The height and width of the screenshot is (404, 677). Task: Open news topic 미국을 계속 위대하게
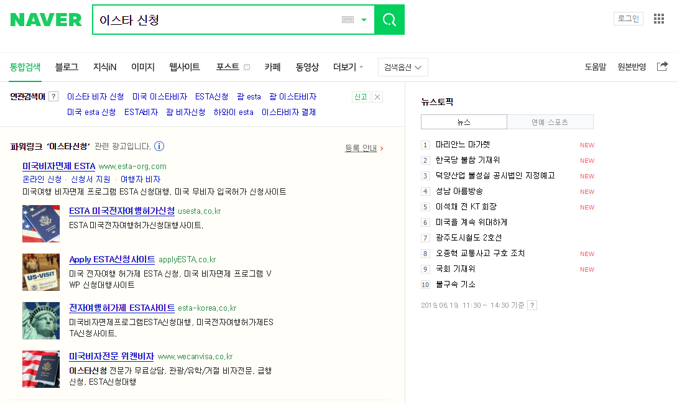471,223
